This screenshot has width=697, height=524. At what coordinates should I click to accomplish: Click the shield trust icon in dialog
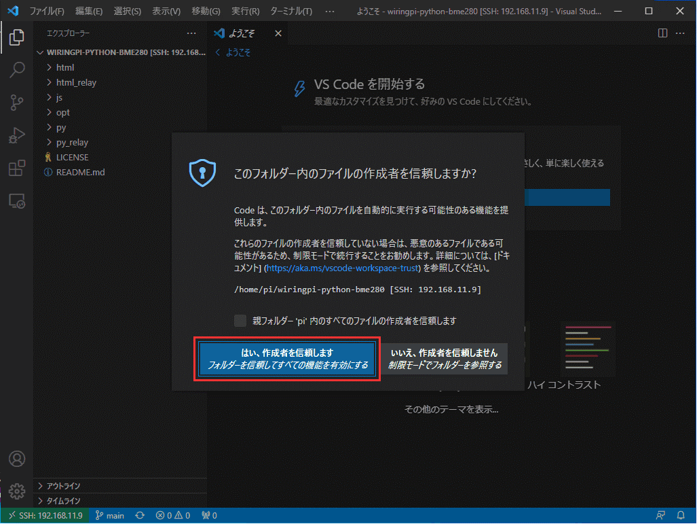(x=202, y=173)
